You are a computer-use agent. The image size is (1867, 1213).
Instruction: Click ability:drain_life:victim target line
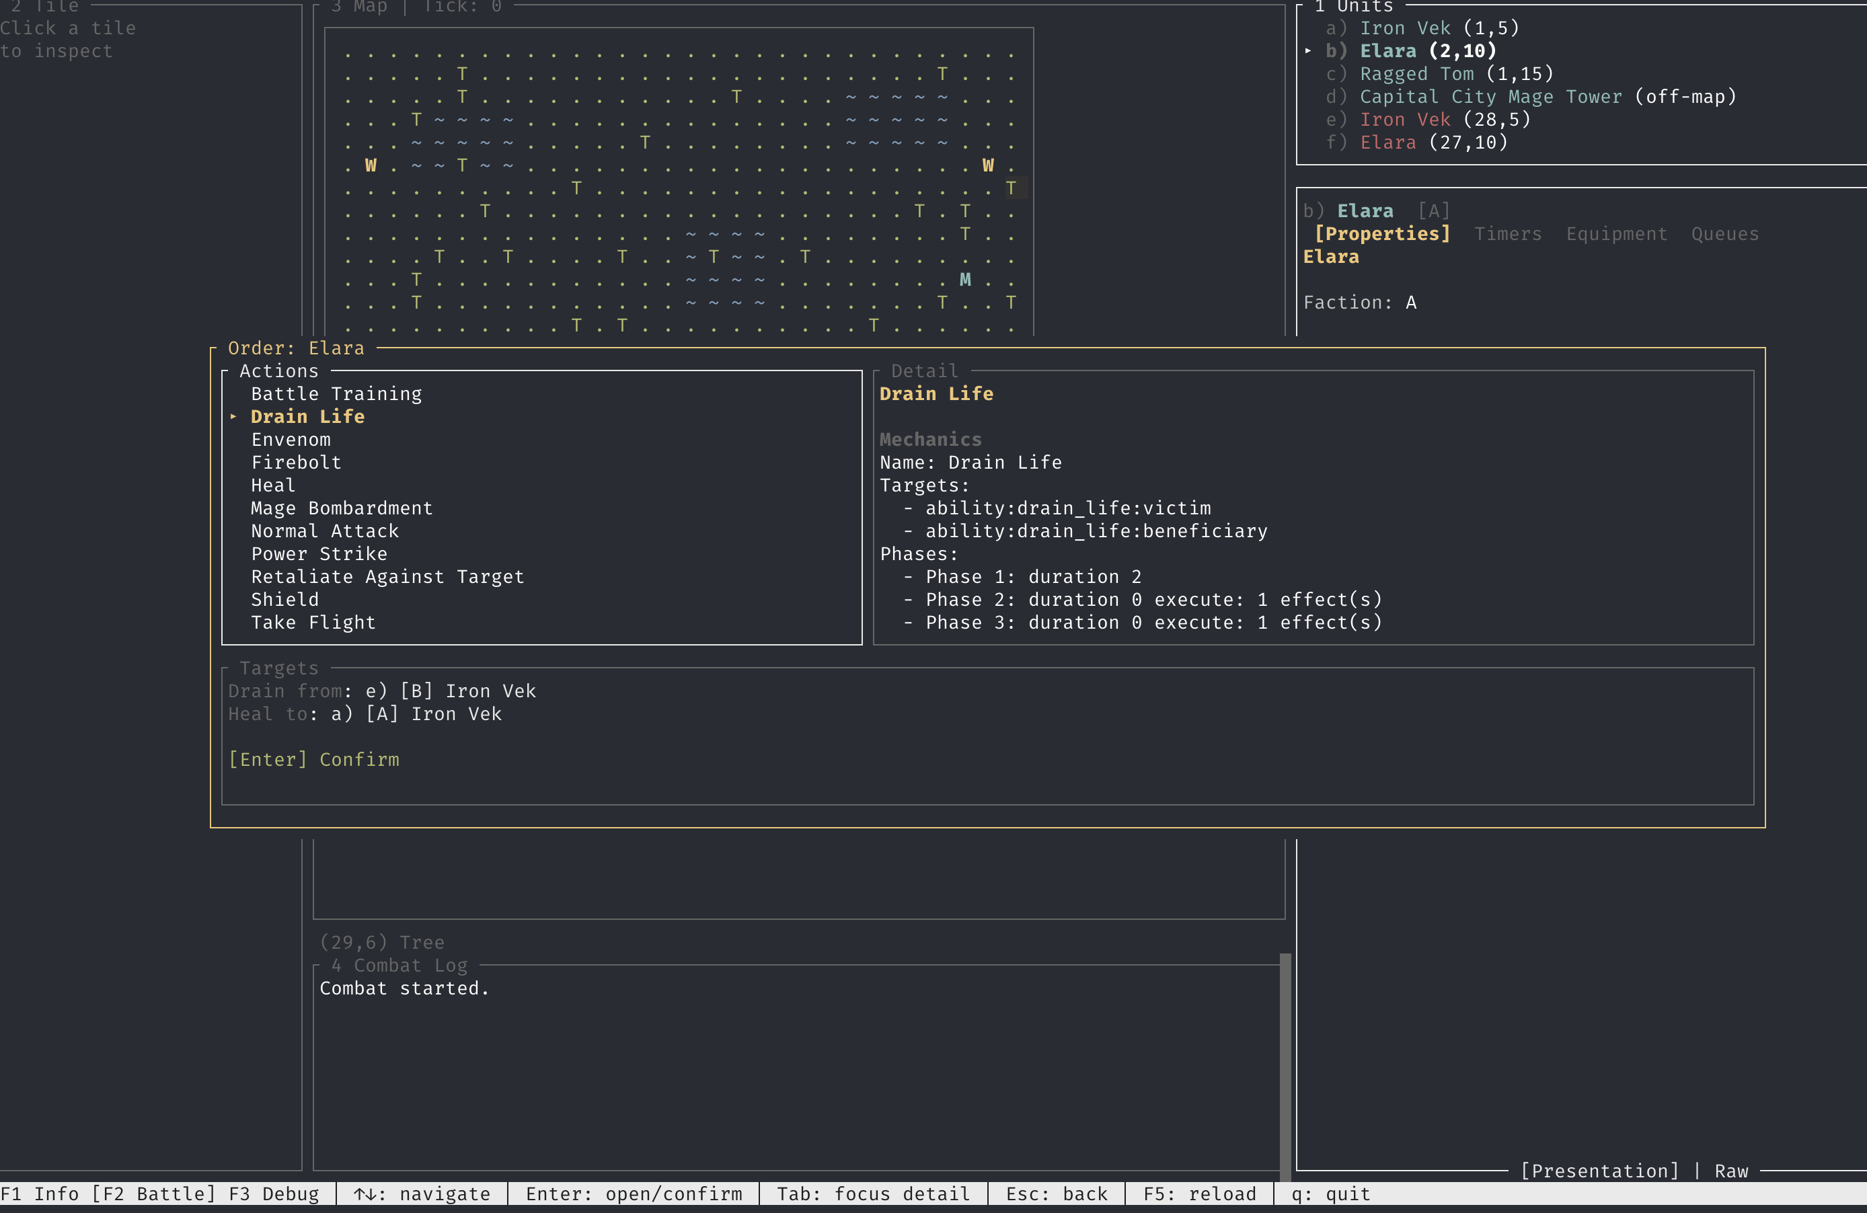pyautogui.click(x=1057, y=508)
